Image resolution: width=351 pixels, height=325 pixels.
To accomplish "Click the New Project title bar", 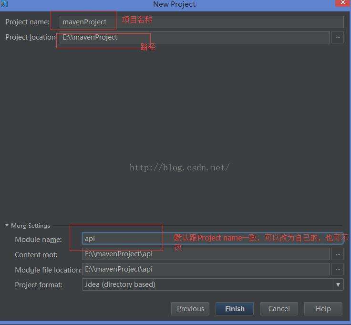I will [174, 4].
